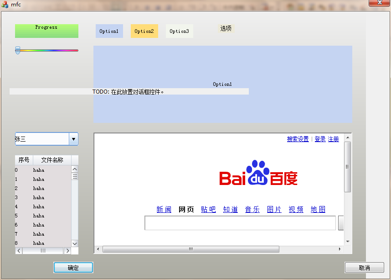391x280 pixels.
Task: Select list row 1 haha
Action: 43,179
